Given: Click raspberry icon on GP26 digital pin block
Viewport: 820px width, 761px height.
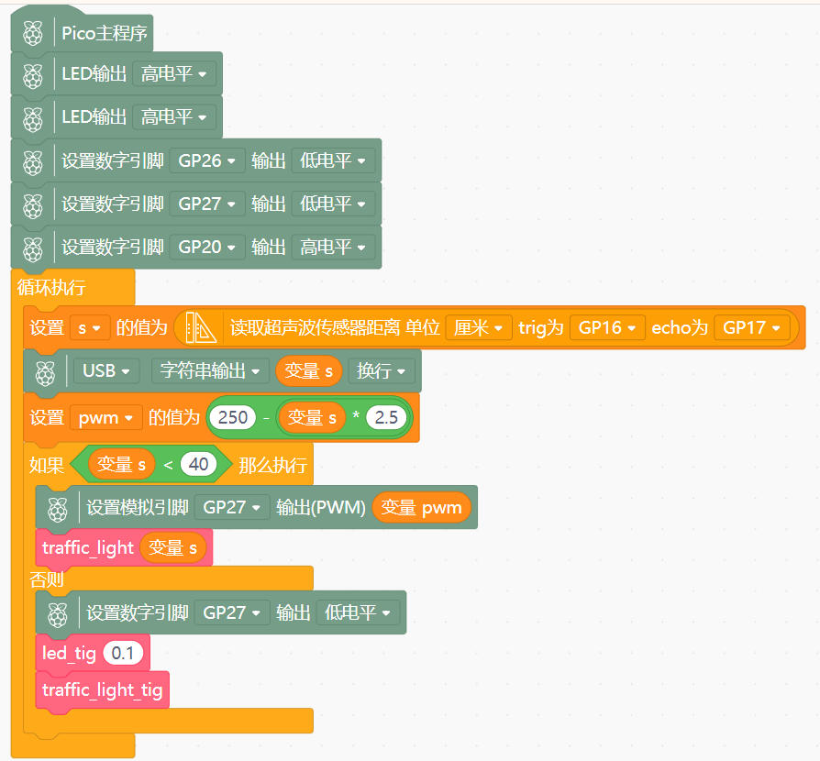Looking at the screenshot, I should tap(32, 161).
